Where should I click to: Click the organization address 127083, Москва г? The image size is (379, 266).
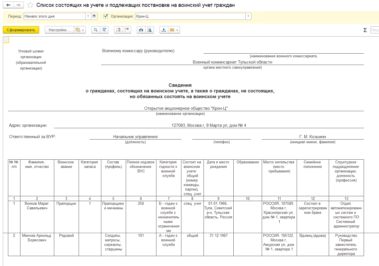[209, 125]
